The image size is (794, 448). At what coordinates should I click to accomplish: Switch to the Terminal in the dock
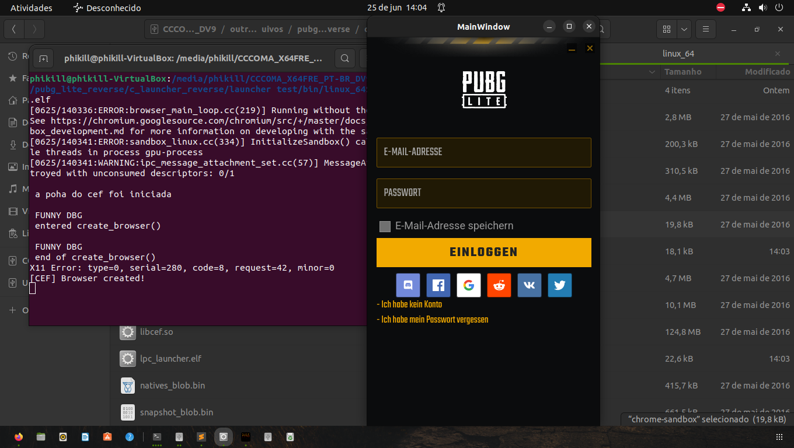pyautogui.click(x=157, y=436)
